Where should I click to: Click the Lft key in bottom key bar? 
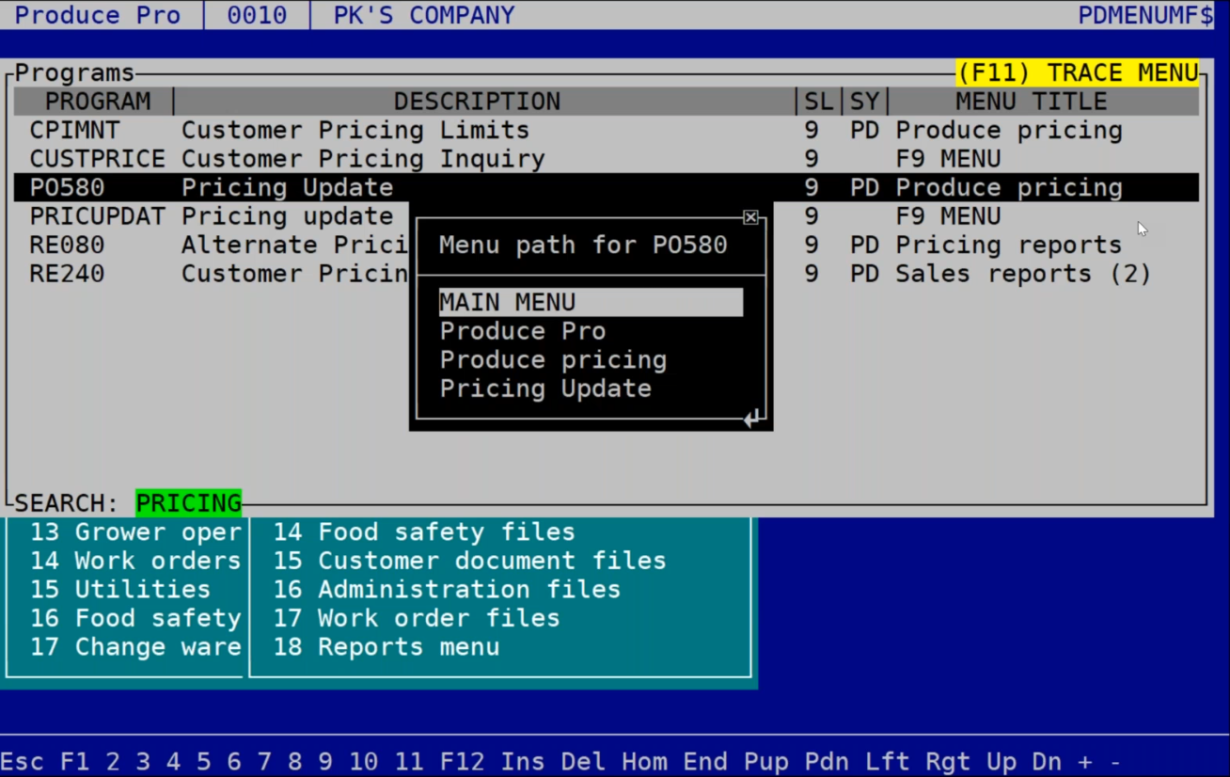pos(888,761)
